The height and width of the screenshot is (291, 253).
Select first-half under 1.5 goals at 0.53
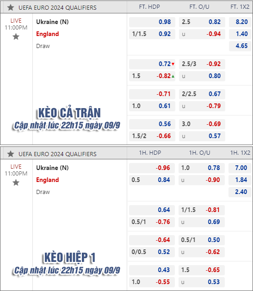point(202,282)
